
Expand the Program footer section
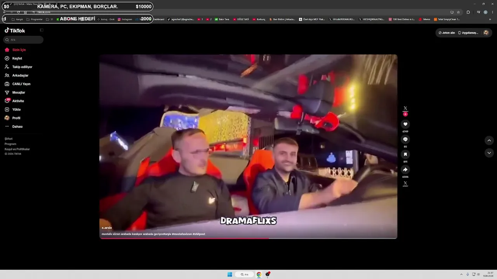click(10, 144)
